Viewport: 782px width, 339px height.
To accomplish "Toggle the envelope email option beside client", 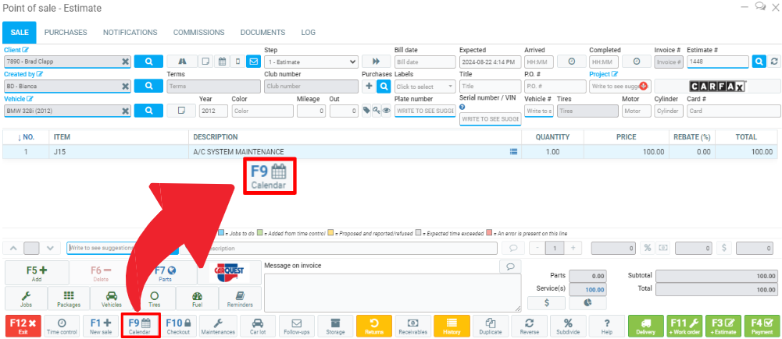I will coord(252,62).
